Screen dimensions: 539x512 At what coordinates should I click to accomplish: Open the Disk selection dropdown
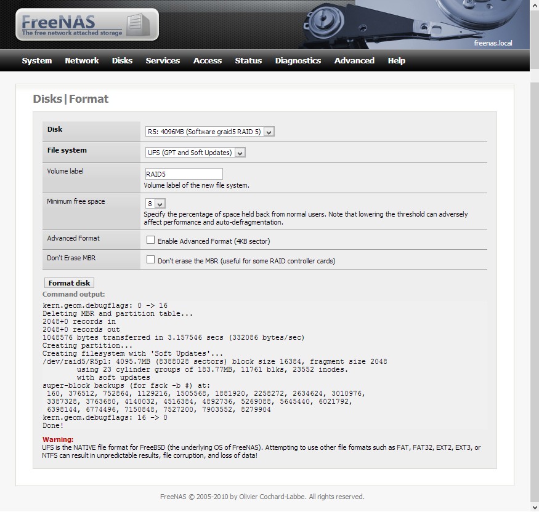point(269,131)
